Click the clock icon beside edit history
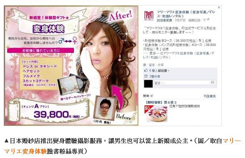 (x=204, y=20)
